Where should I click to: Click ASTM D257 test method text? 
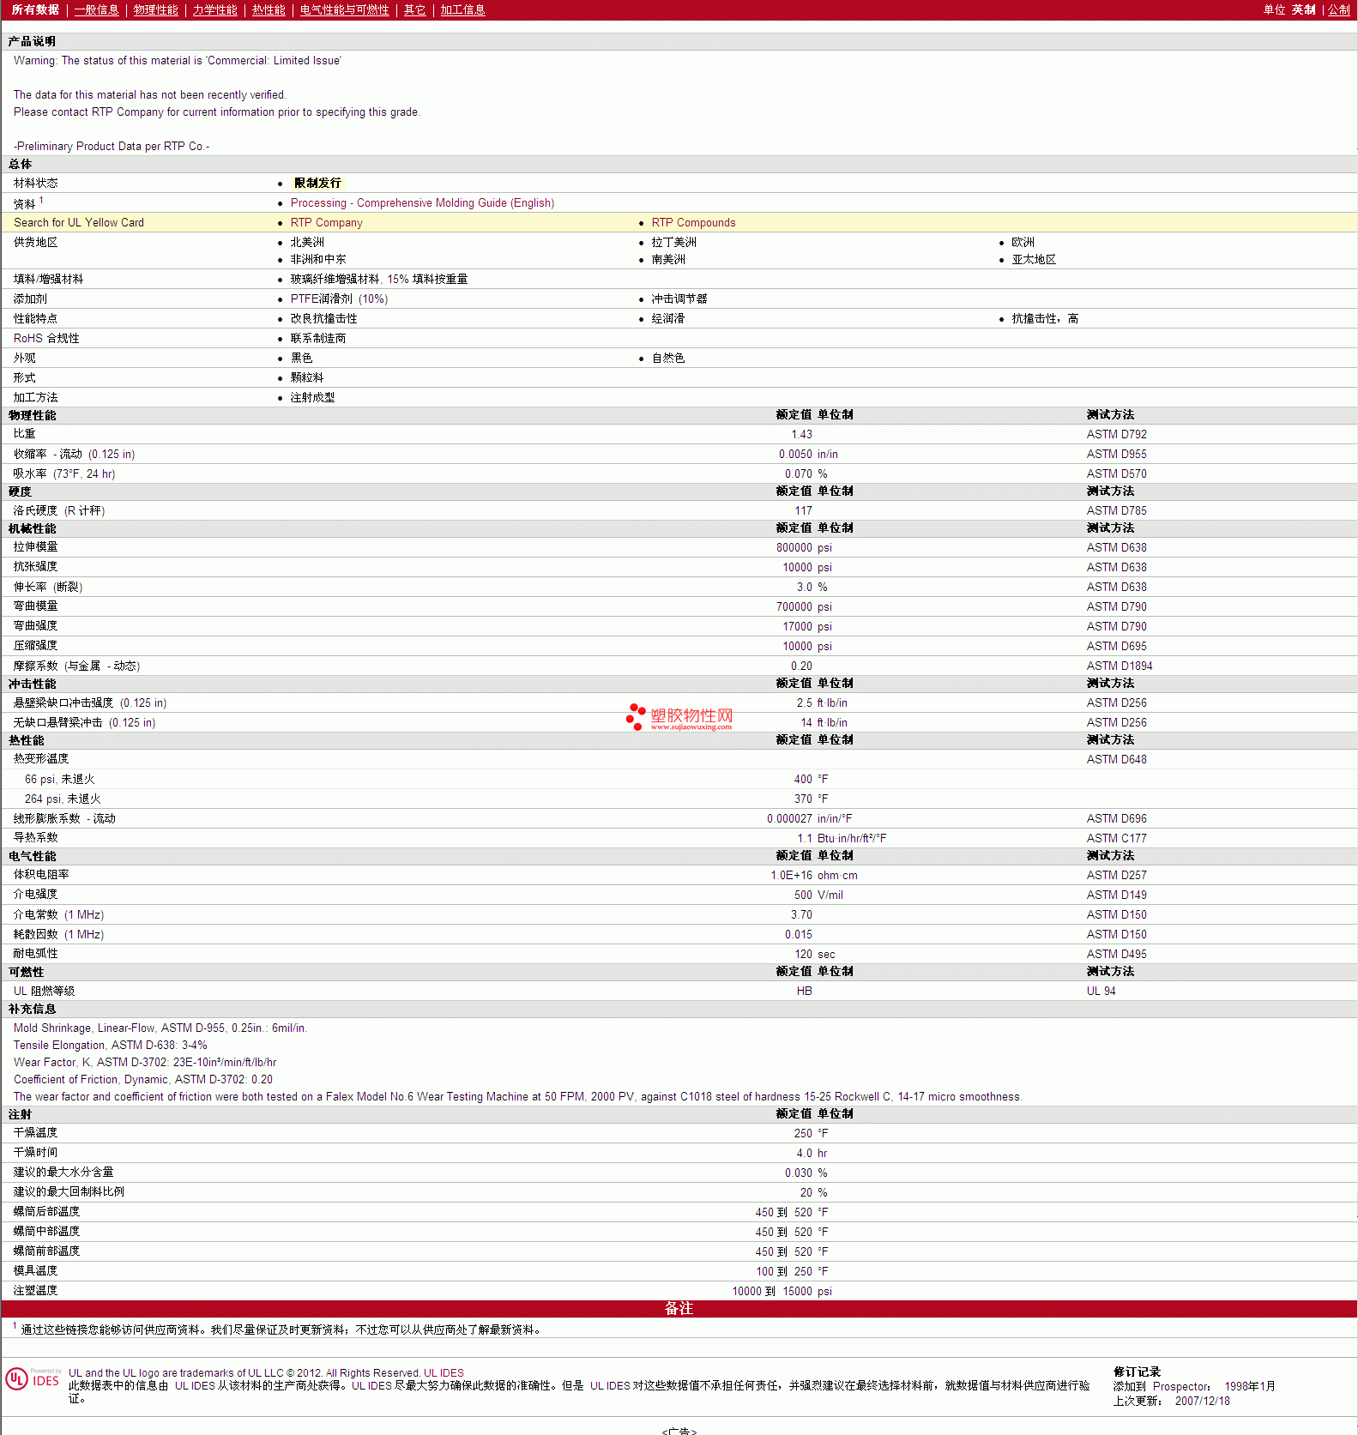click(1116, 875)
